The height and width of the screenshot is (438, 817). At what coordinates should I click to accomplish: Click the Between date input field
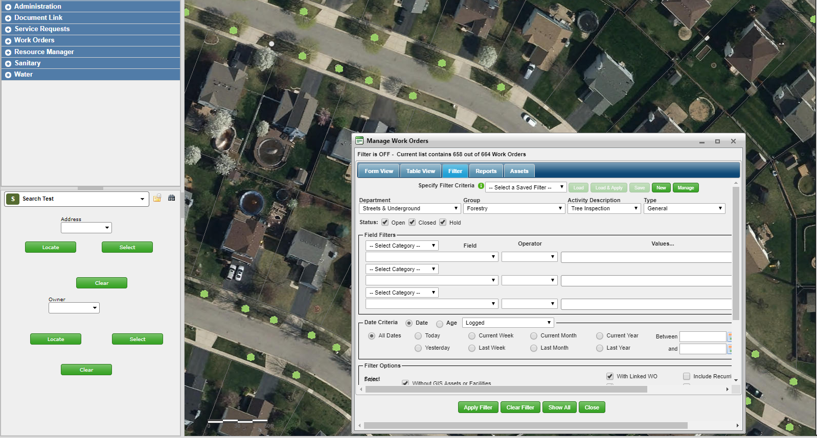703,336
